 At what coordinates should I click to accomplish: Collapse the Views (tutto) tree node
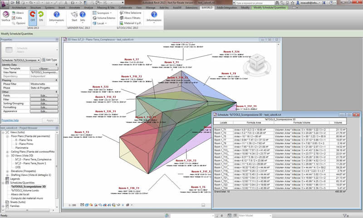3,132
